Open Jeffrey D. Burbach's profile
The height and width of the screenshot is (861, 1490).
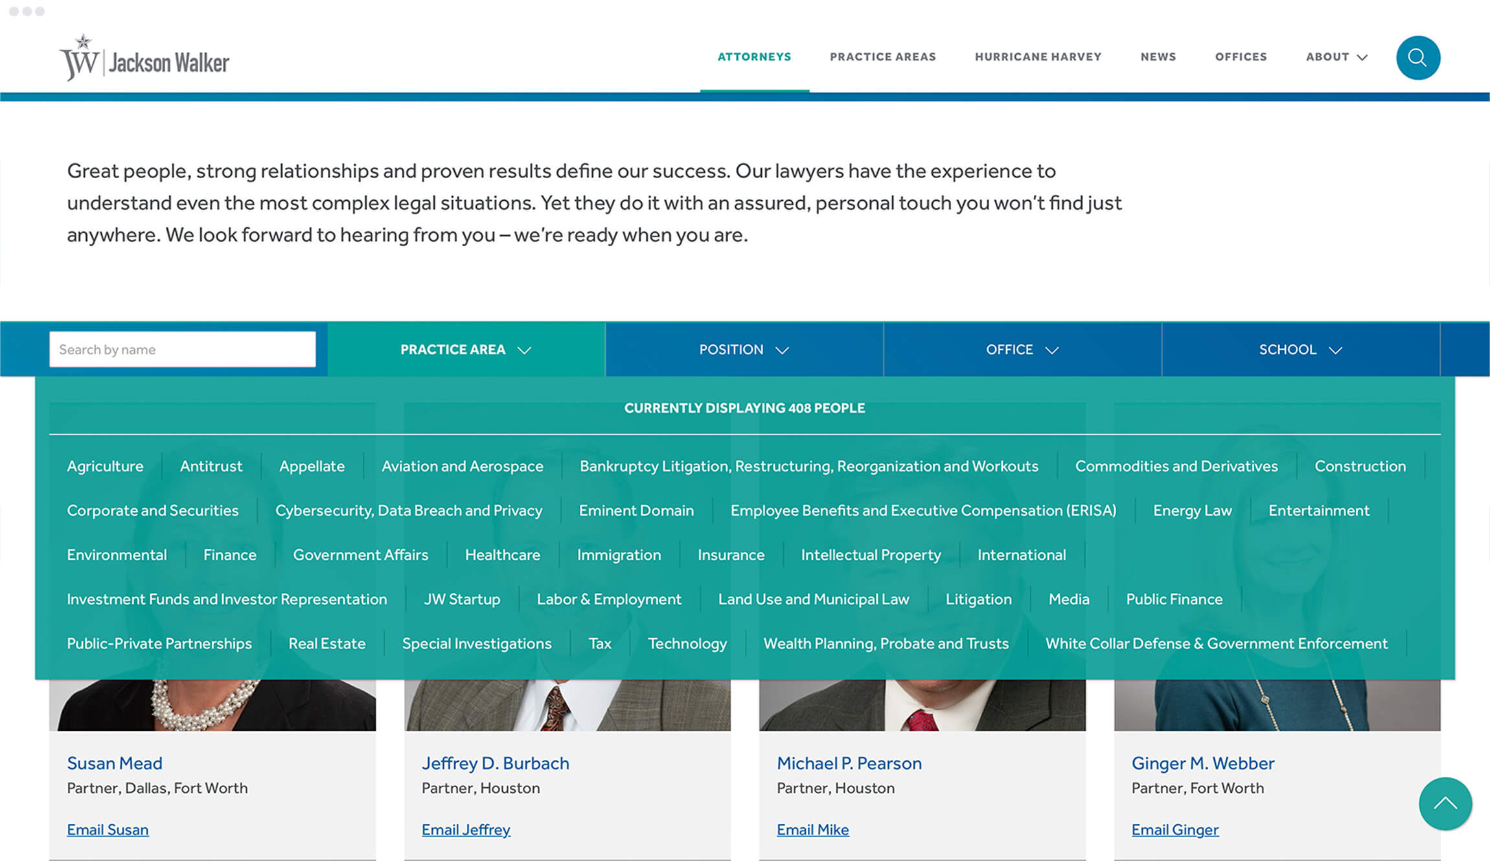[495, 763]
